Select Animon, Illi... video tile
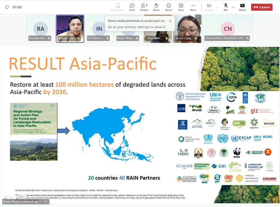Image resolution: width=280 pixels, height=207 pixels. click(x=70, y=29)
